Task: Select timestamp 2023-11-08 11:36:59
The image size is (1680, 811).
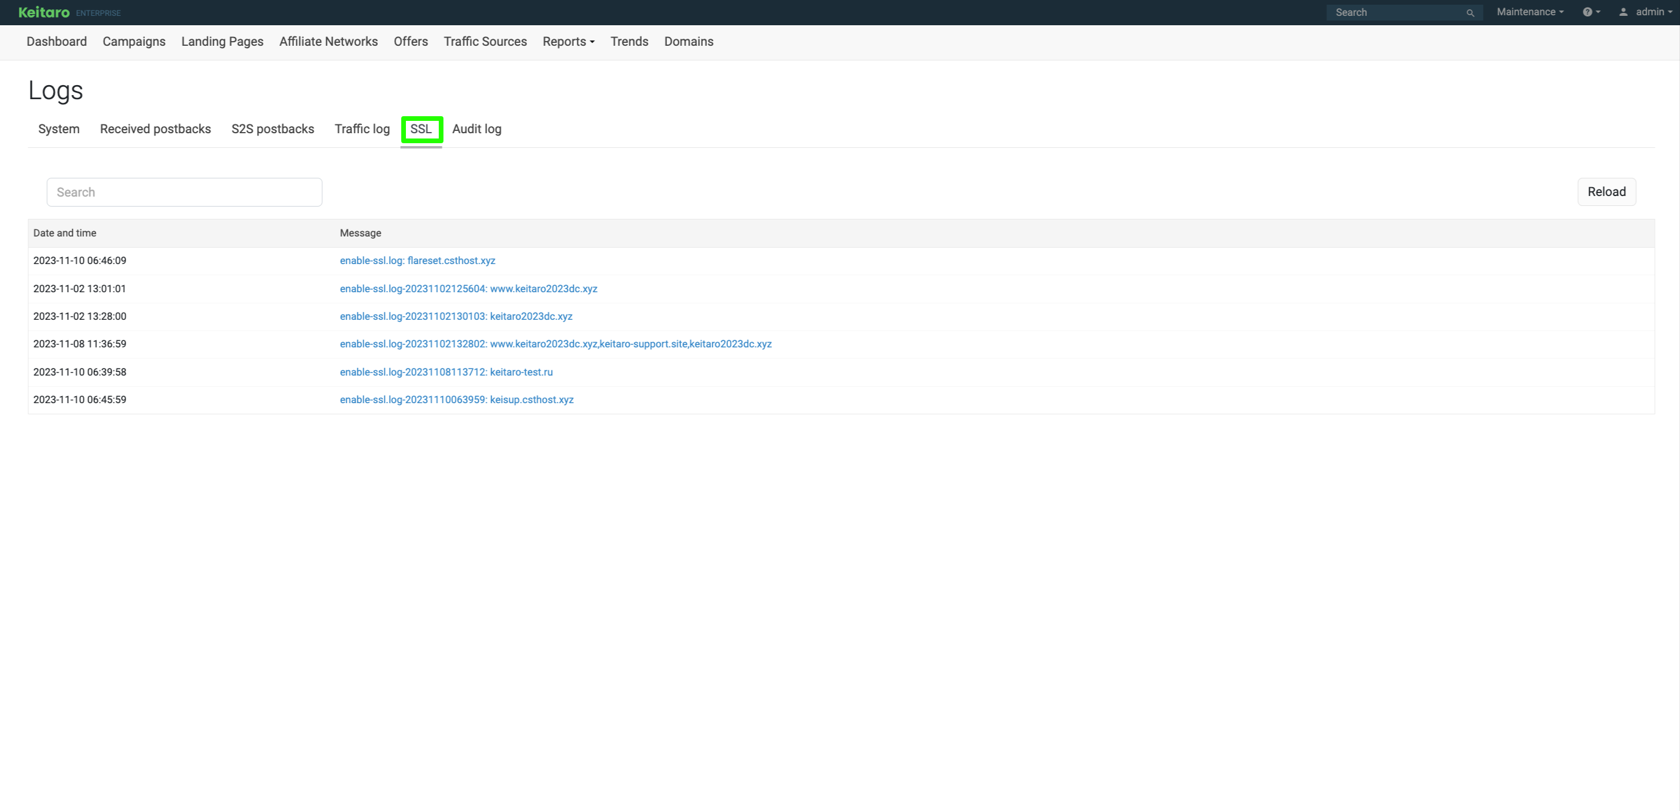Action: [80, 344]
